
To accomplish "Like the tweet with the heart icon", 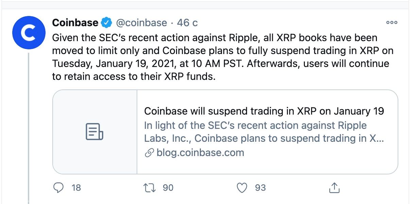I will (x=242, y=187).
